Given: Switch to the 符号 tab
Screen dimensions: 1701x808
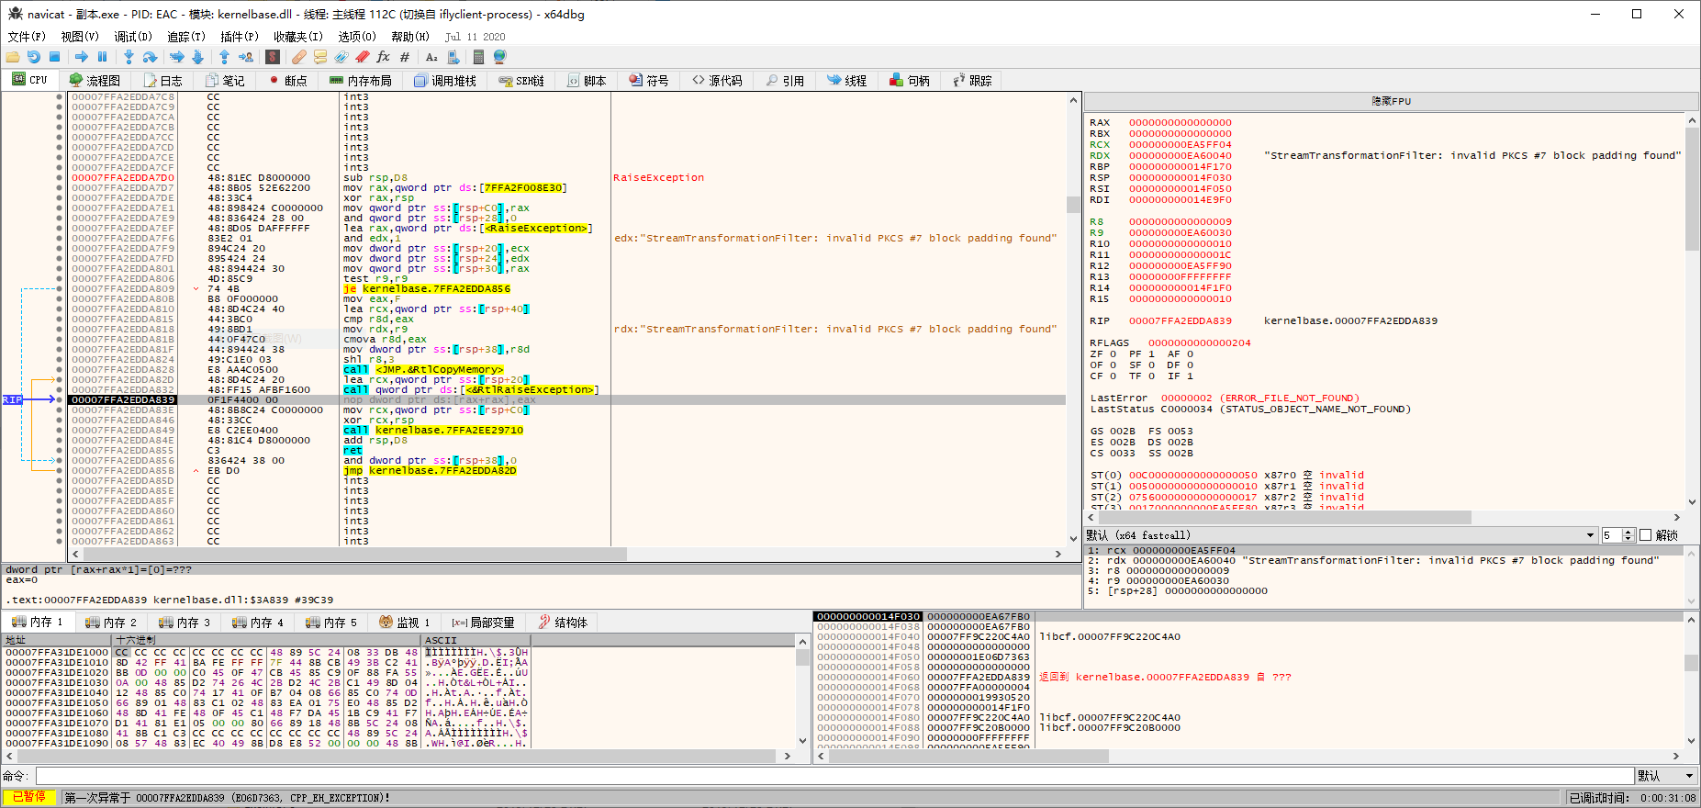Looking at the screenshot, I should (x=649, y=81).
